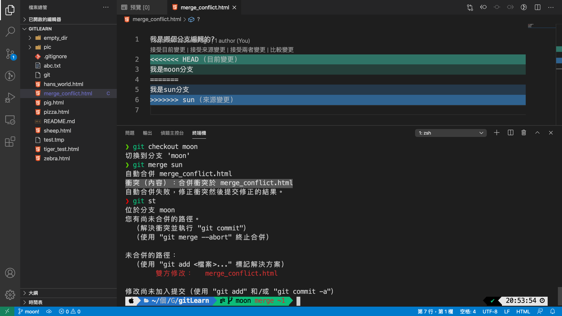Image resolution: width=562 pixels, height=316 pixels.
Task: Open Explorer panel more actions menu
Action: 106,7
